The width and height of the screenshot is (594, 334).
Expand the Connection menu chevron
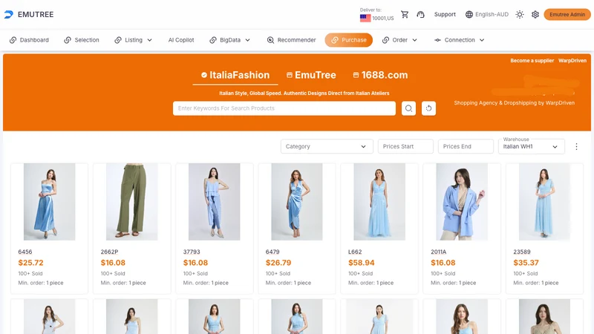click(482, 40)
